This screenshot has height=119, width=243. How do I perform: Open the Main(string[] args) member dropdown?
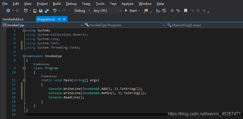[x=205, y=25]
